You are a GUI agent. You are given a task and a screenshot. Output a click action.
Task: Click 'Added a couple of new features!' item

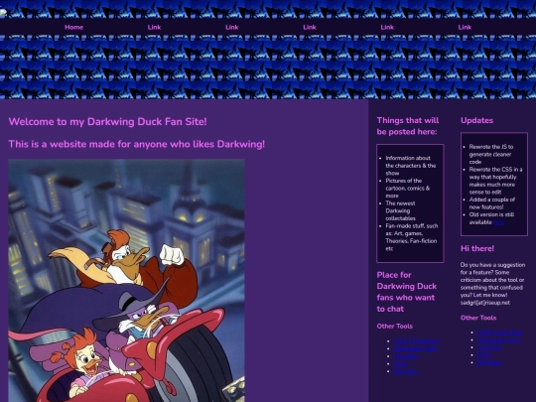492,203
